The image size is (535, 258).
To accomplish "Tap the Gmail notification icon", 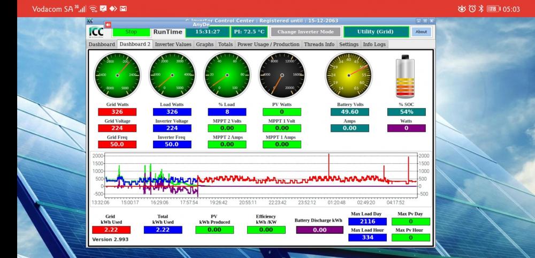I will 124,9.
